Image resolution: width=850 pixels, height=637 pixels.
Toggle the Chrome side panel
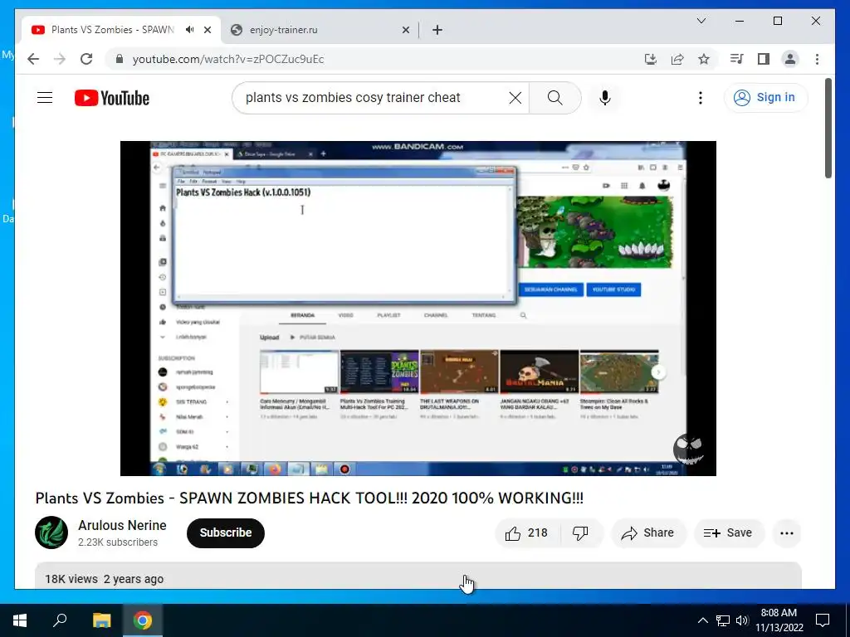coord(764,59)
